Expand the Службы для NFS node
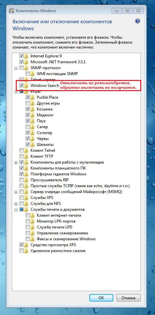This screenshot has width=155, height=315. tap(16, 204)
